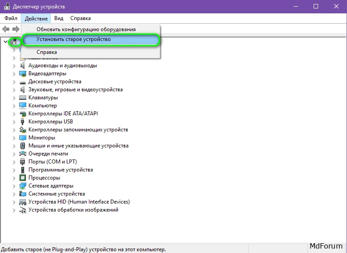Image resolution: width=347 pixels, height=253 pixels.
Task: Open the Файл menu
Action: (x=11, y=18)
